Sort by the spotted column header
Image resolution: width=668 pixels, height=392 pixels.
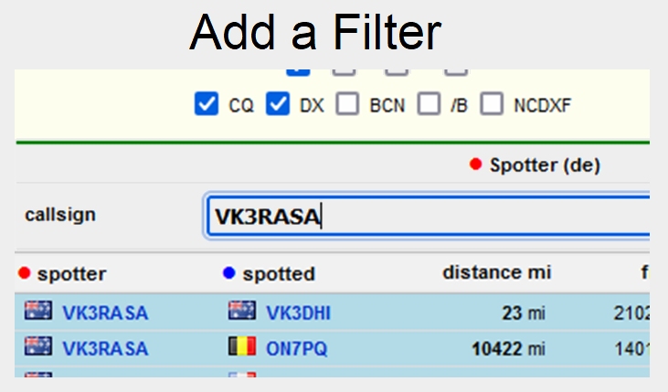(278, 273)
